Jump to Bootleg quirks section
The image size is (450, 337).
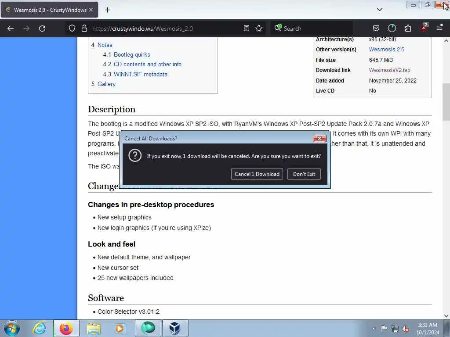[x=132, y=55]
